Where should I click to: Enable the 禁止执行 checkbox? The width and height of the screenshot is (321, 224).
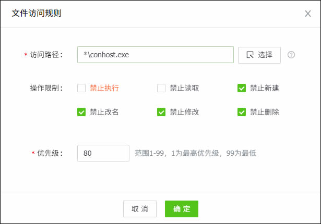click(81, 88)
